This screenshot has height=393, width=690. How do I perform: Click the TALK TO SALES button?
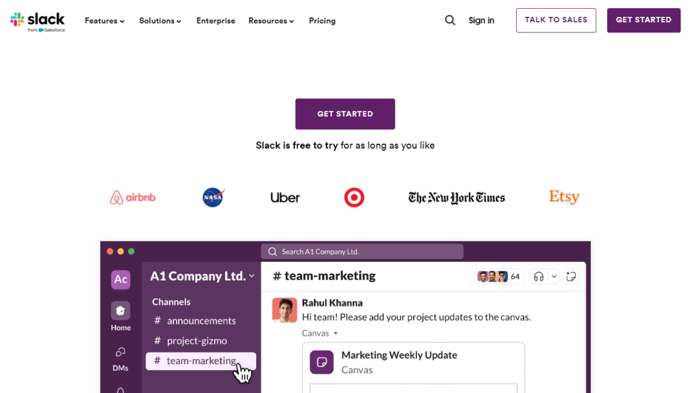[555, 20]
